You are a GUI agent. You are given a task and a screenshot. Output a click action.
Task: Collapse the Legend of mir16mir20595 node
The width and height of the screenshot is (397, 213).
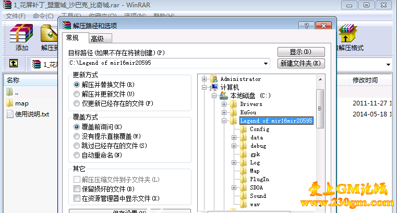point(224,121)
